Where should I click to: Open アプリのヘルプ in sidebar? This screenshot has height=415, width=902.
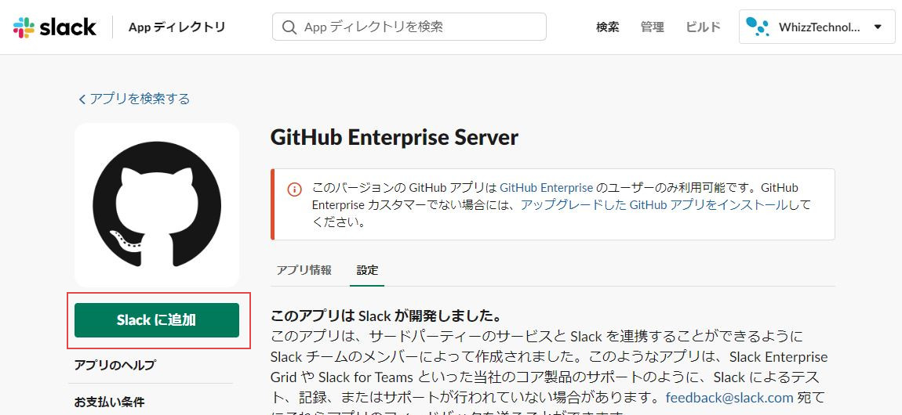click(115, 365)
